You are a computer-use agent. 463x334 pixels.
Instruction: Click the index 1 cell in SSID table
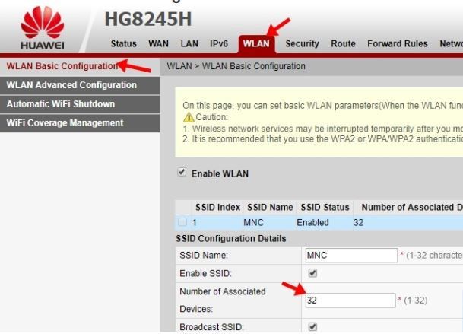195,222
